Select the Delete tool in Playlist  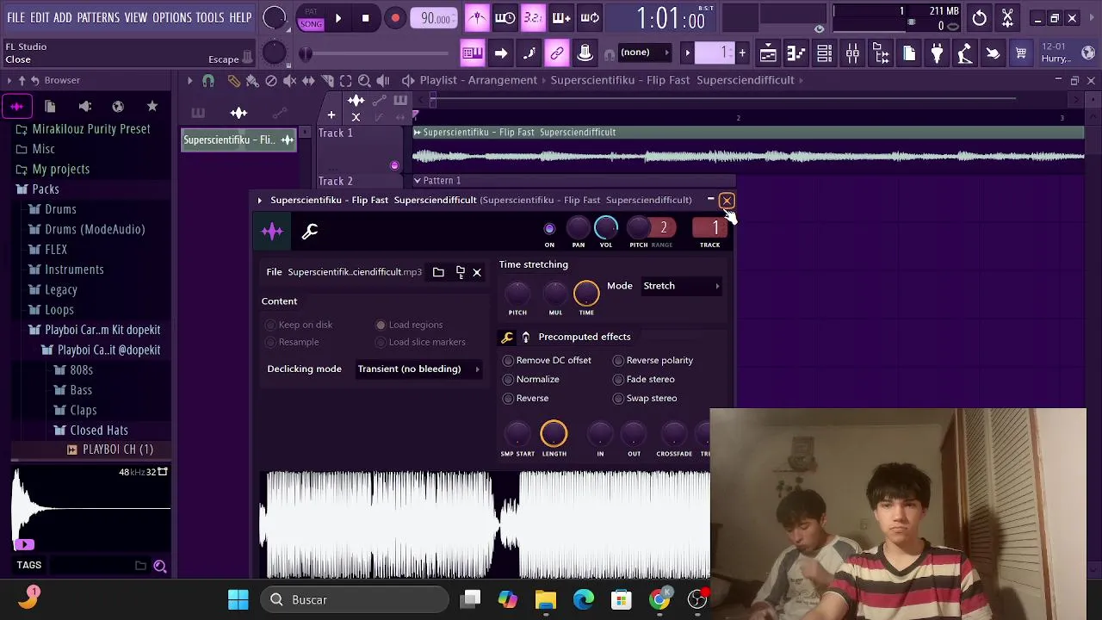(271, 80)
